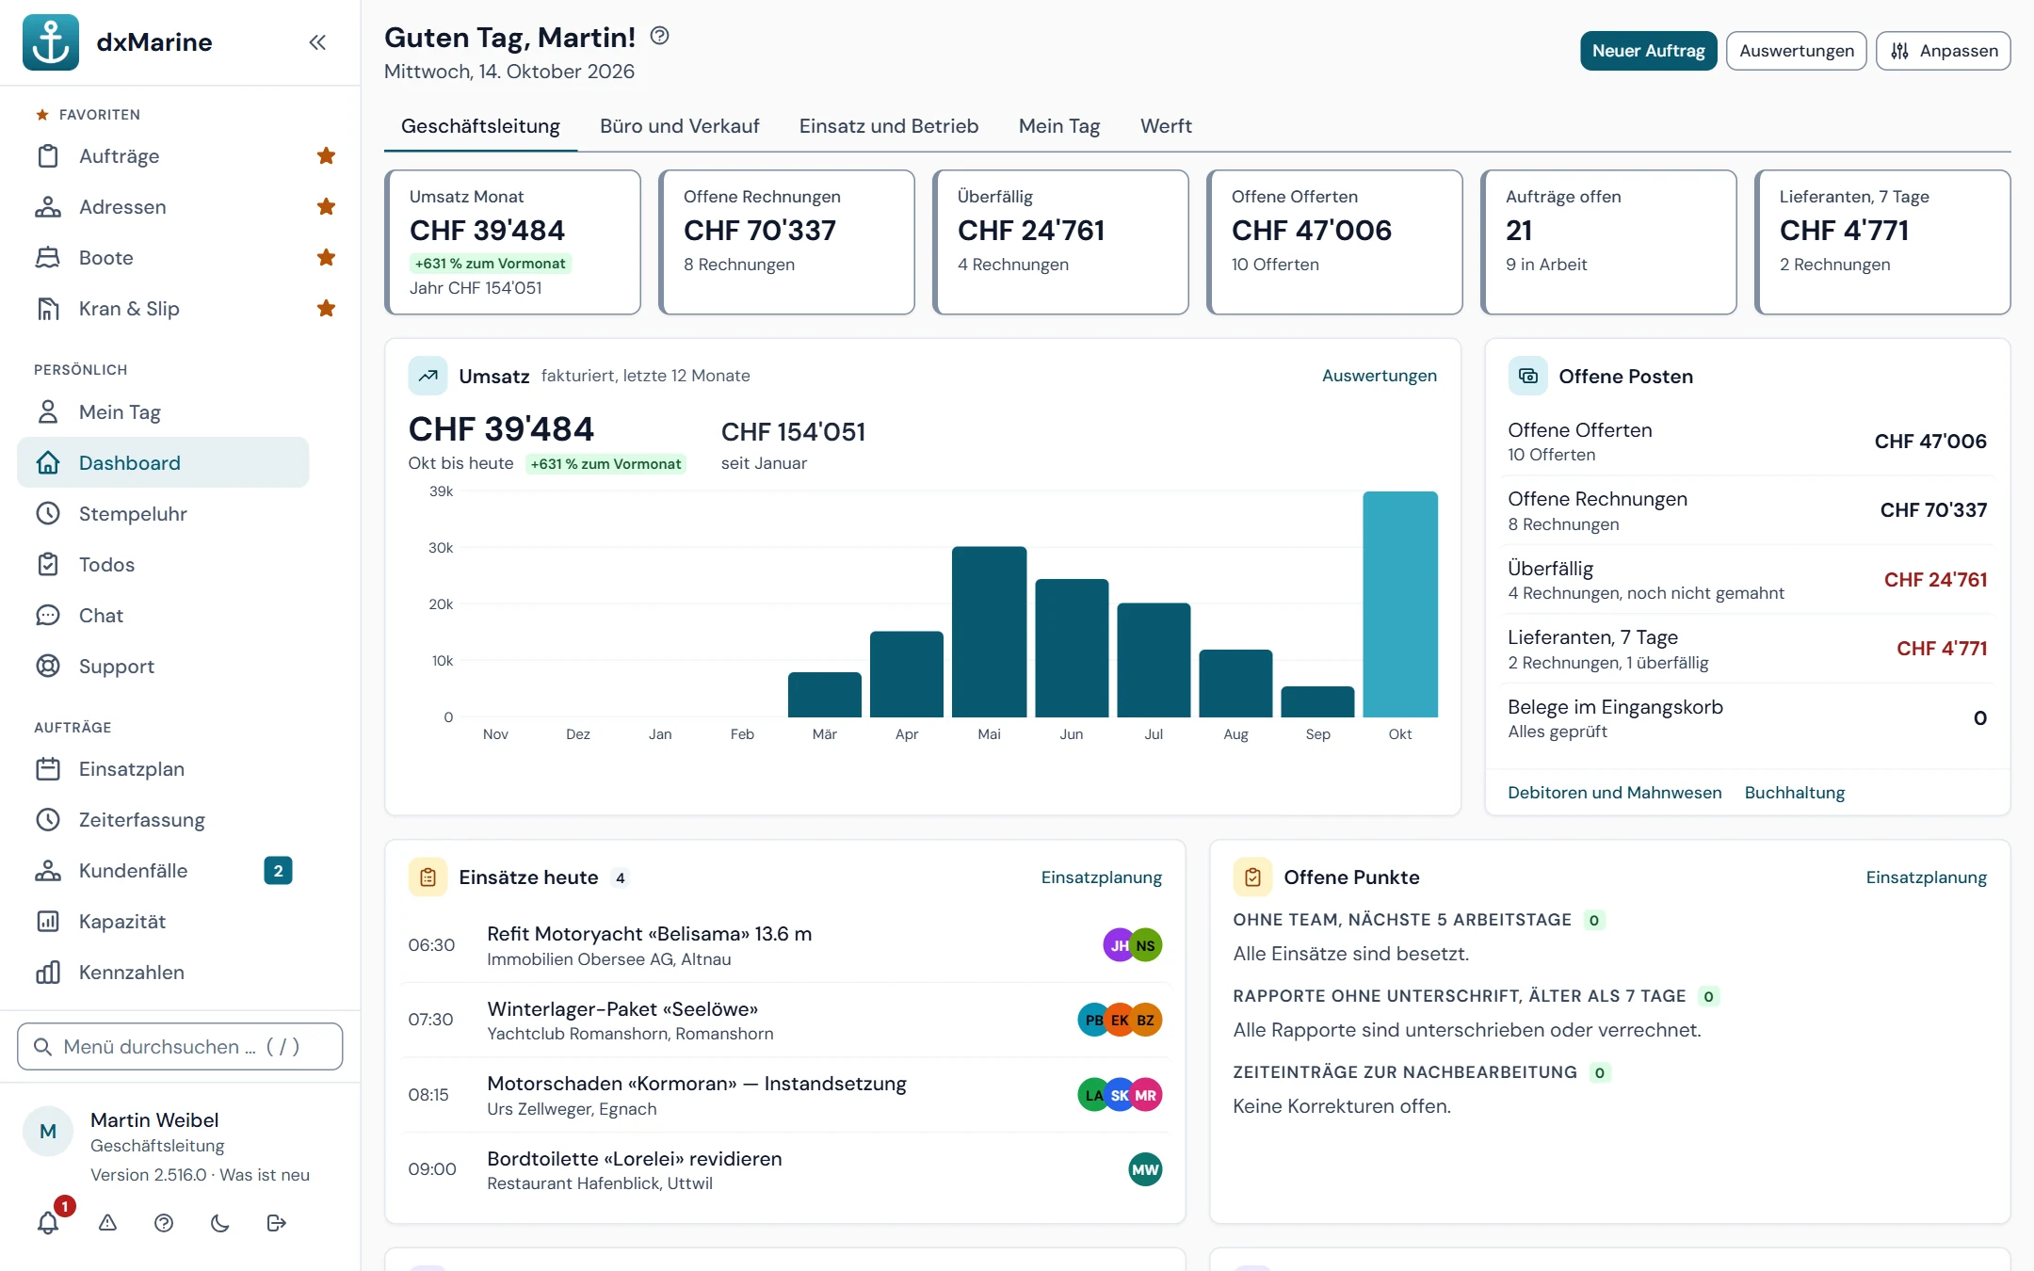Open Einsatzplanung link in Offene Punkte
This screenshot has height=1271, width=2034.
(x=1926, y=877)
